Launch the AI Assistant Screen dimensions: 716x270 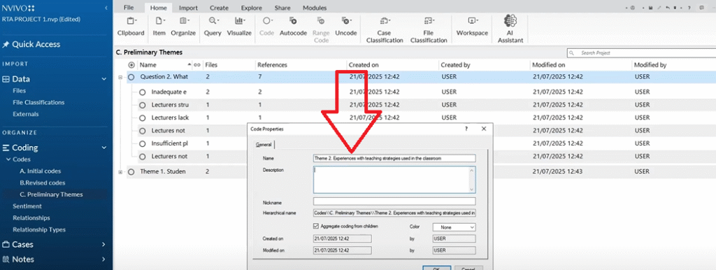click(510, 29)
